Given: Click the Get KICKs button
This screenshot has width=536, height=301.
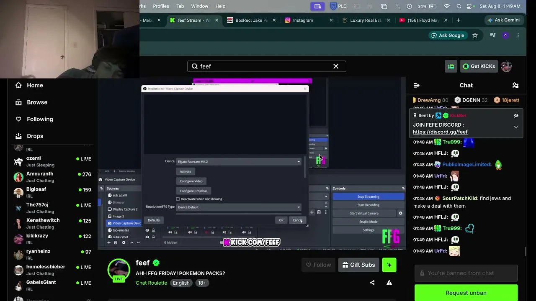Looking at the screenshot, I should tap(479, 66).
